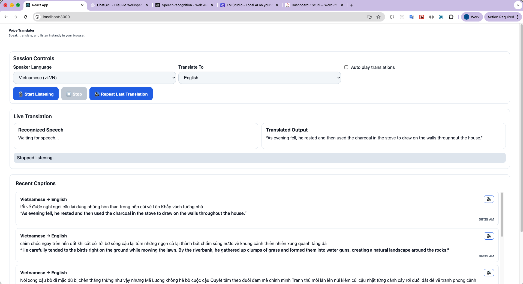Expand the tab search chevron
The image size is (523, 284).
518,5
